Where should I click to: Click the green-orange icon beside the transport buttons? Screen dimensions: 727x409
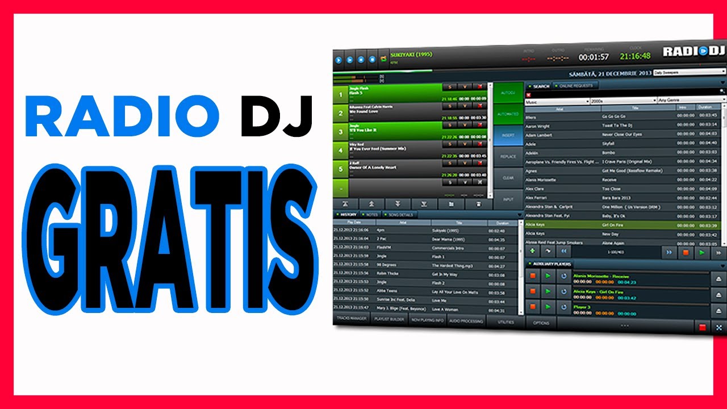coord(383,59)
